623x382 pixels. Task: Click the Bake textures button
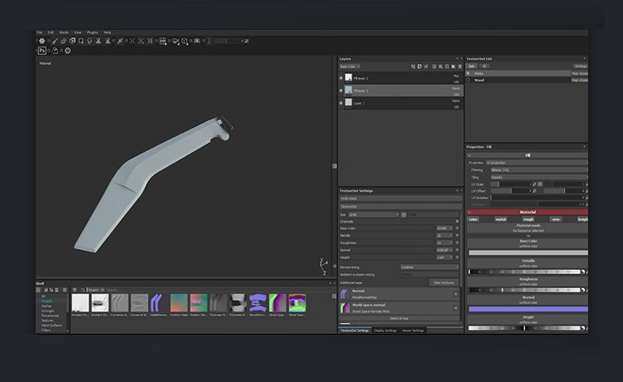tap(444, 282)
